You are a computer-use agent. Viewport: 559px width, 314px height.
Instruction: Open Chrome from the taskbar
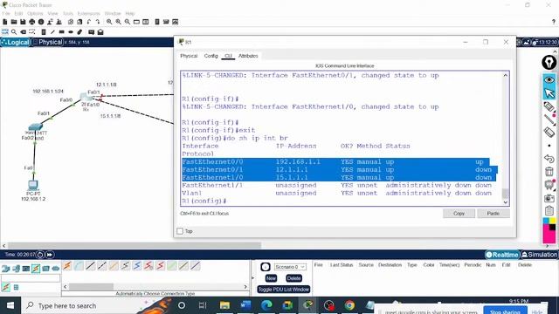click(x=349, y=305)
